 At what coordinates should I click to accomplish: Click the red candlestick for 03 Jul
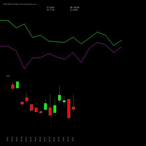[x=36, y=110]
